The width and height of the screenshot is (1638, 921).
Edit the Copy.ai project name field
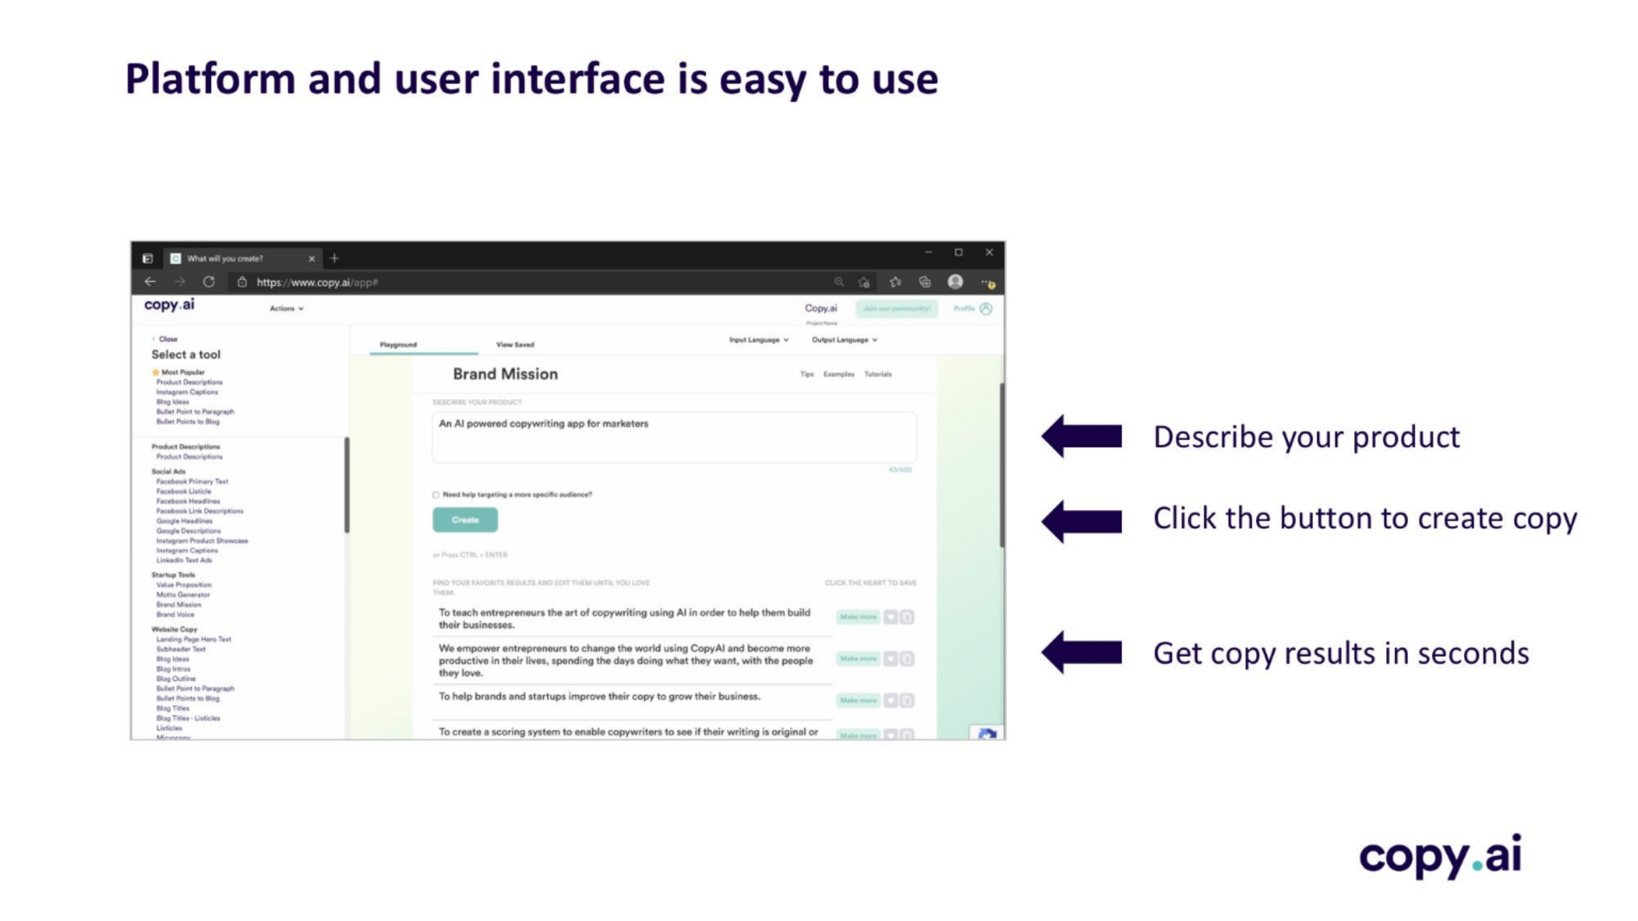(820, 308)
